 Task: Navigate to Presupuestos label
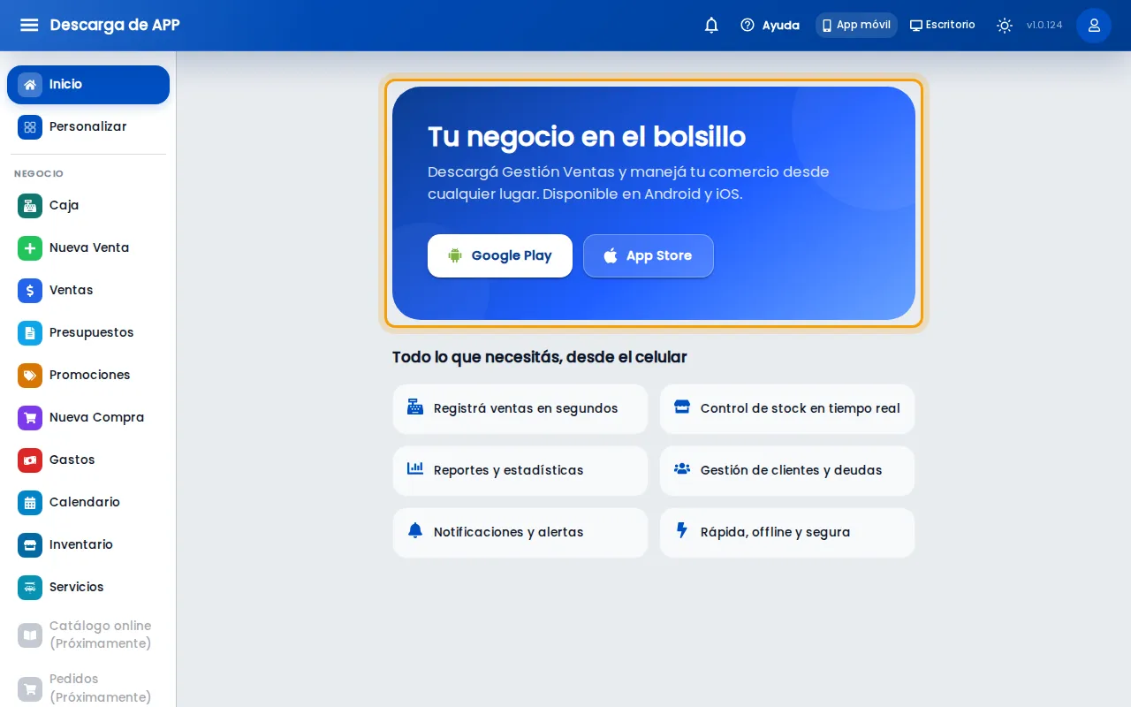point(92,333)
